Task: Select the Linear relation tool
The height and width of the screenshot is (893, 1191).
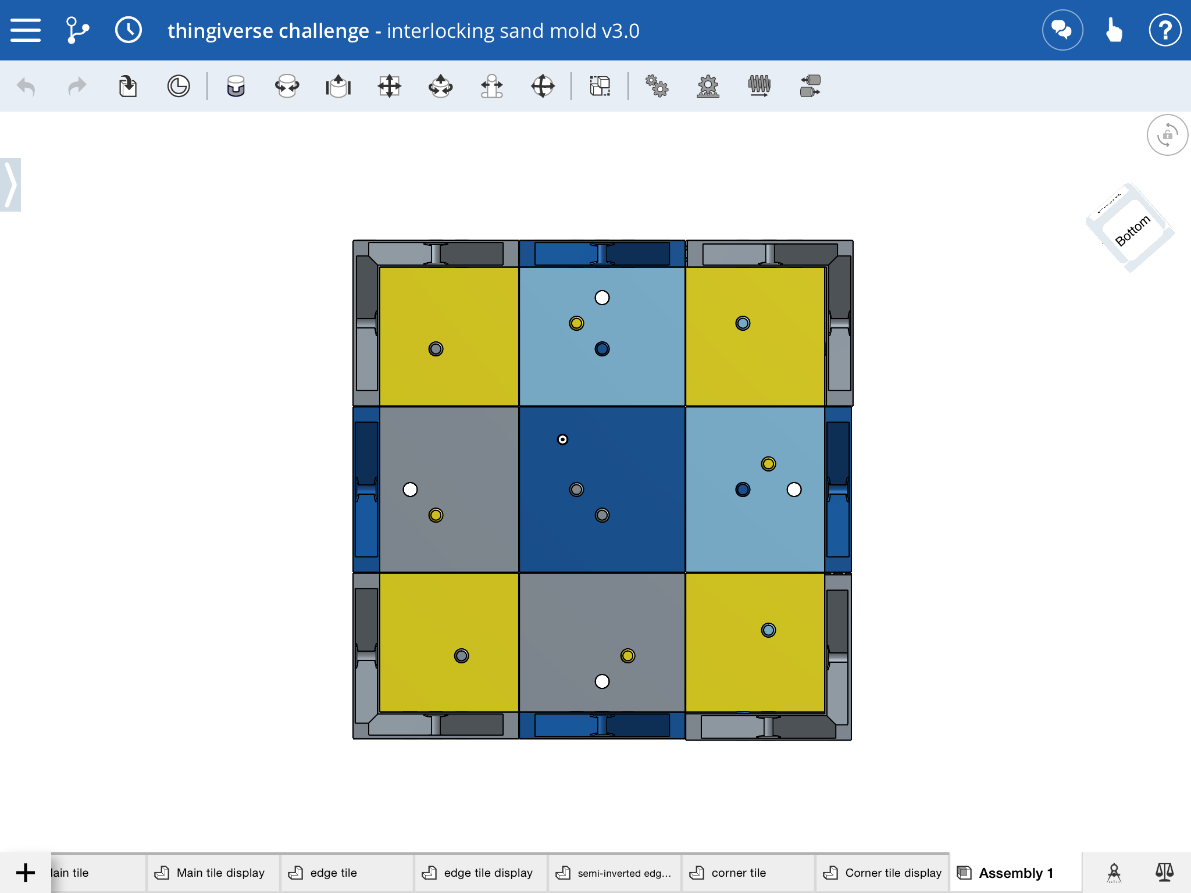Action: coord(810,87)
